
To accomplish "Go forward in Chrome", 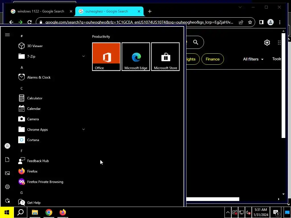I will point(20,22).
